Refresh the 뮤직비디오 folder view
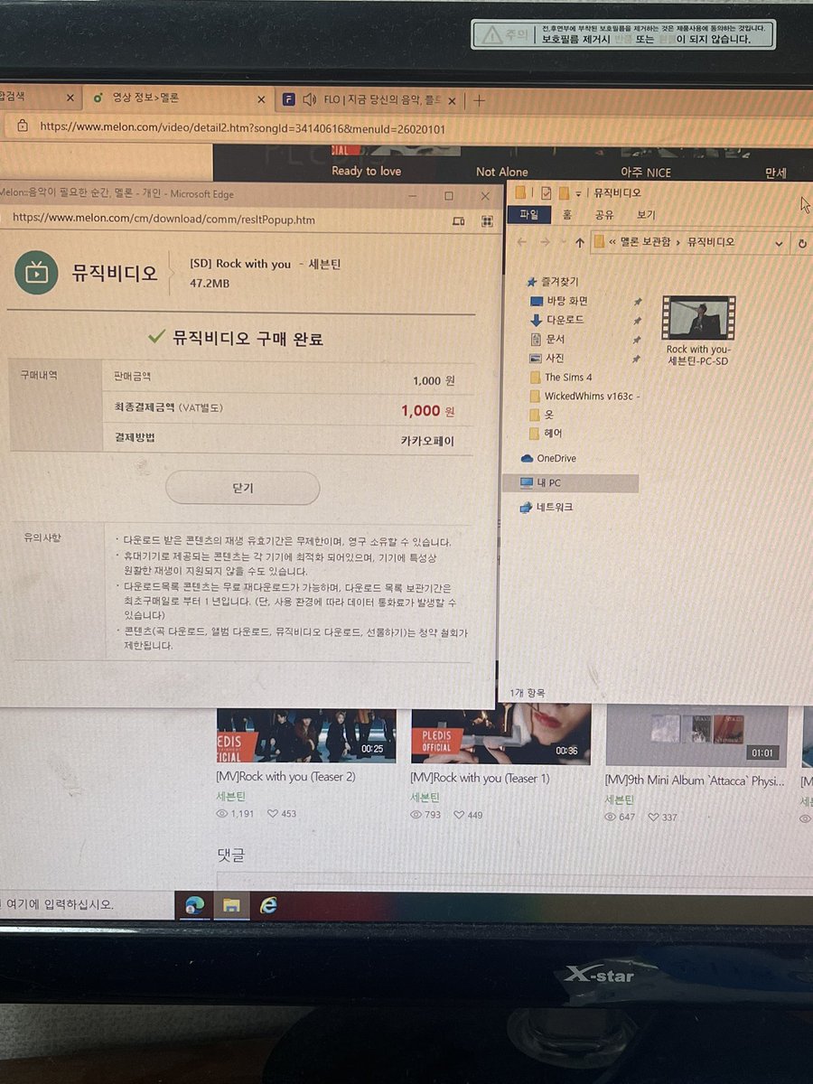 (801, 243)
